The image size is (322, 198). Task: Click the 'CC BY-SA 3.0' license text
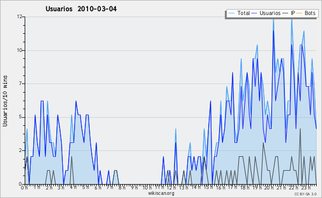click(x=305, y=194)
